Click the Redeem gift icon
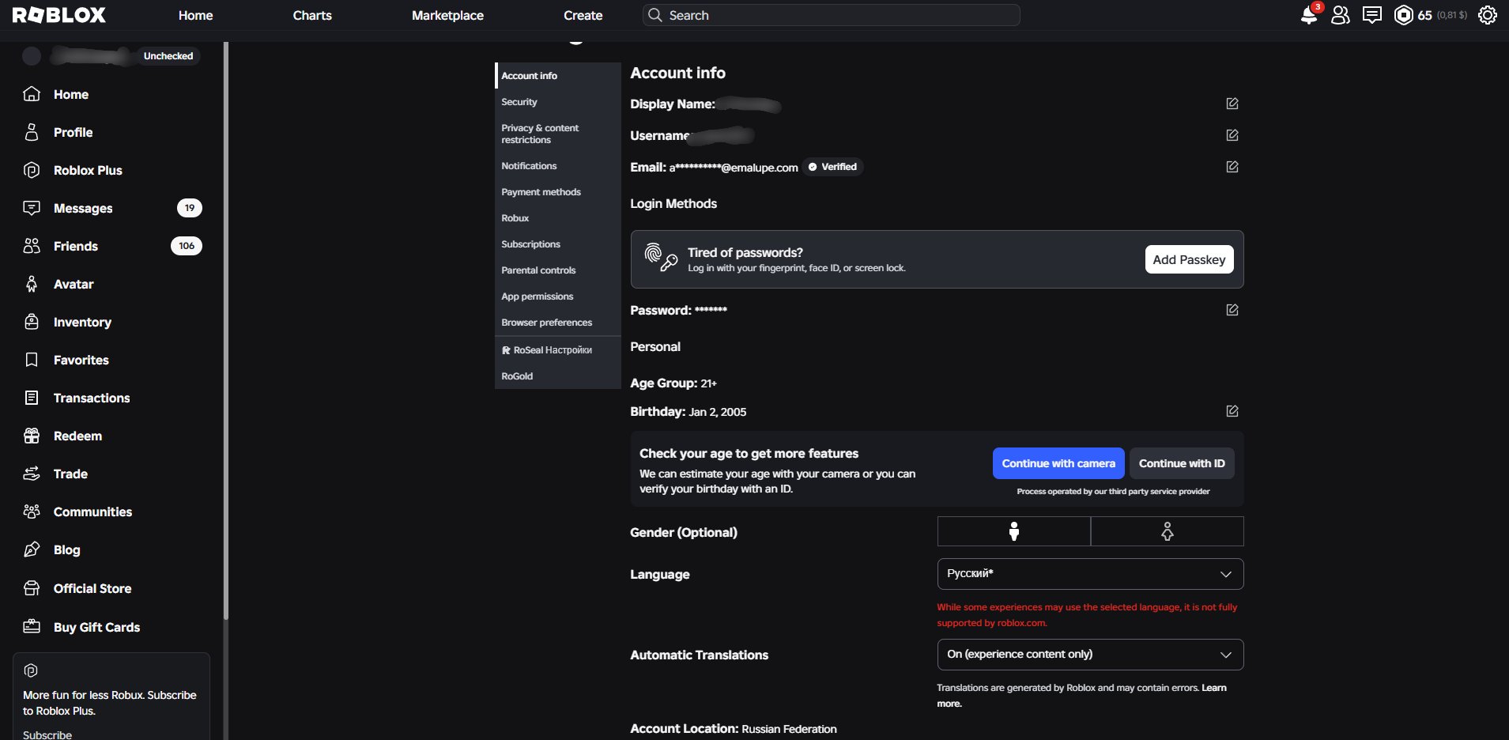 [32, 436]
